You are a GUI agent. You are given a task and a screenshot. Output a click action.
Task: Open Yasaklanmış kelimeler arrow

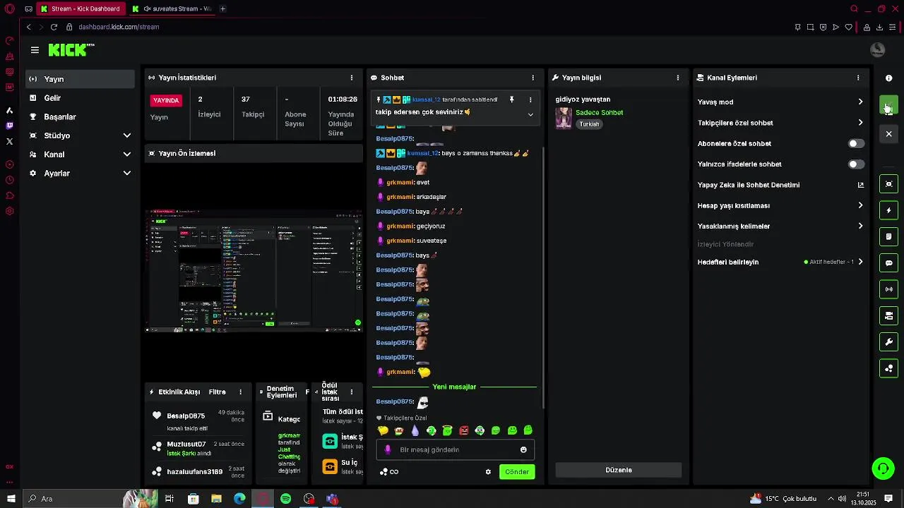(x=860, y=226)
